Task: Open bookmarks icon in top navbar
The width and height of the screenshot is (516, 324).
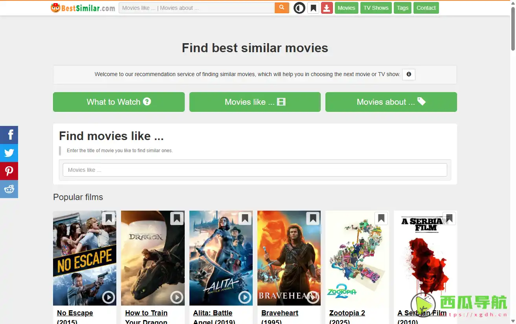Action: click(313, 8)
